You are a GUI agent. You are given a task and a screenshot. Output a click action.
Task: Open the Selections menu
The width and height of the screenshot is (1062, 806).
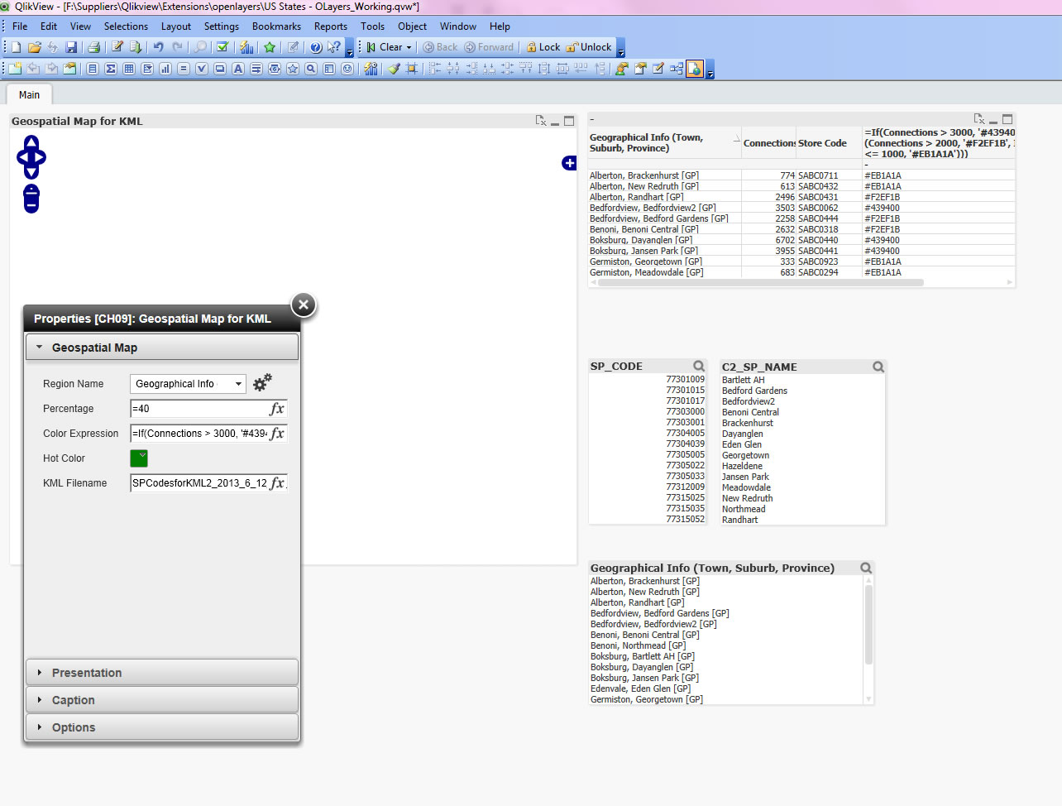[x=126, y=26]
